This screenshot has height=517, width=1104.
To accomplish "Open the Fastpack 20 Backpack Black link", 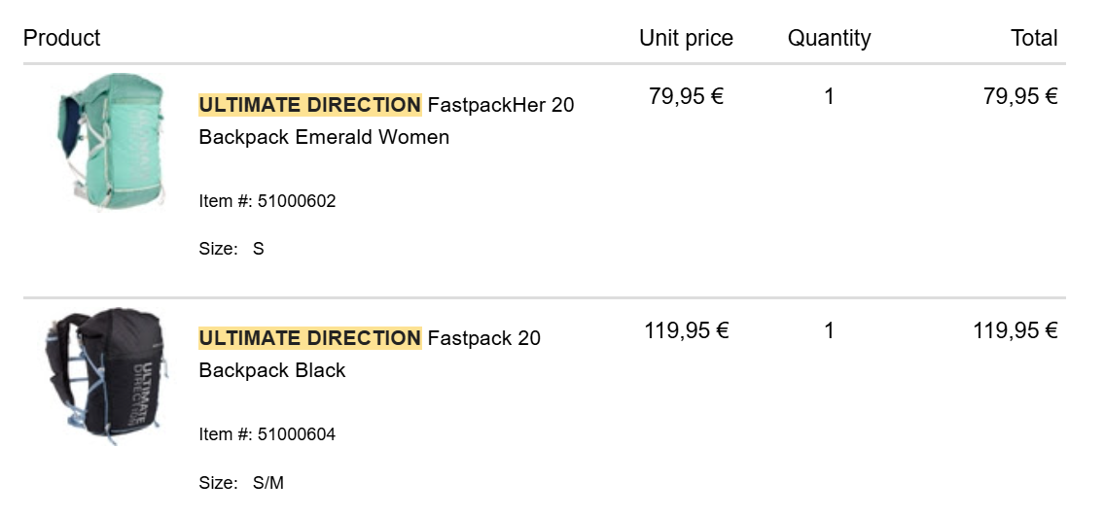I will tap(370, 355).
